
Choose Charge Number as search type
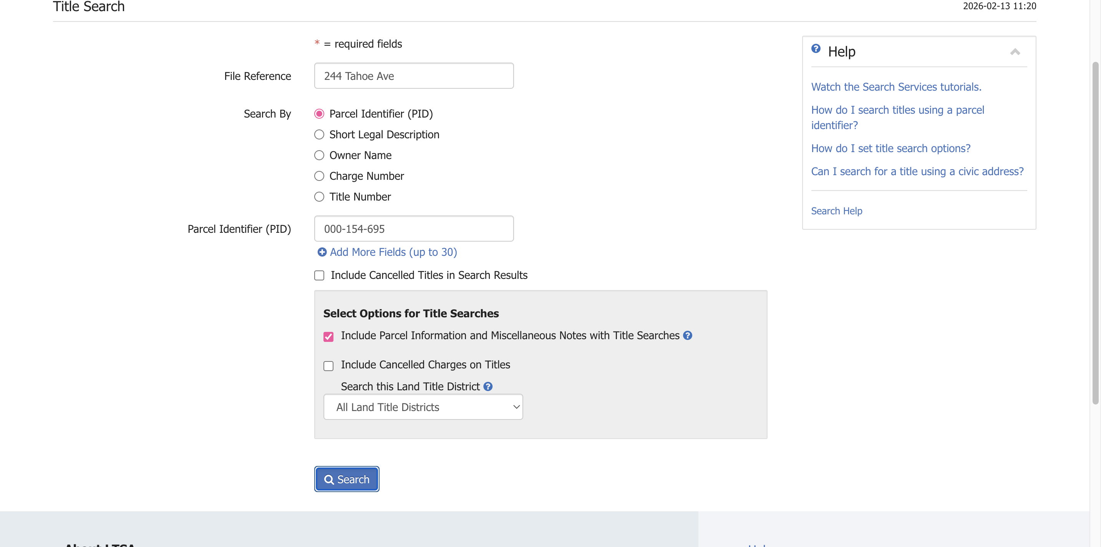coord(319,176)
